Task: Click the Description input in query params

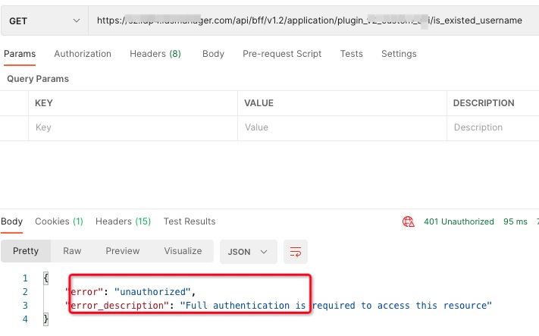Action: (493, 127)
